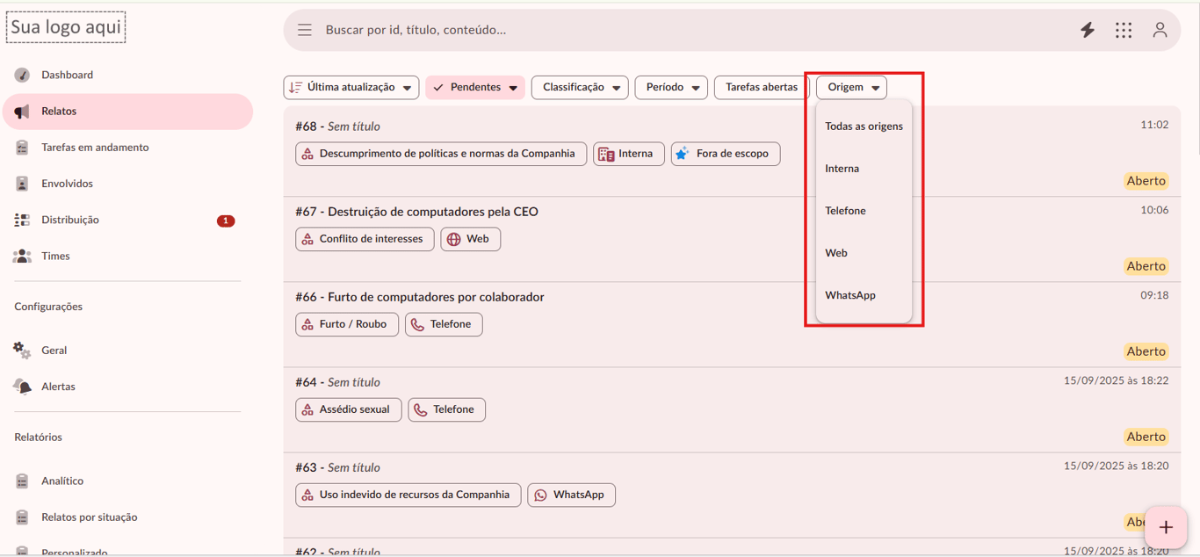
Task: Click the Aberto status on report #68
Action: coord(1146,181)
